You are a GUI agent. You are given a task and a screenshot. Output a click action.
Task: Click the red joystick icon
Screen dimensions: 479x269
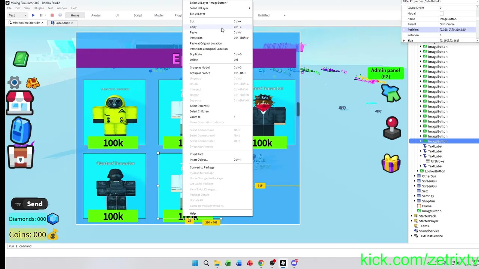392,128
